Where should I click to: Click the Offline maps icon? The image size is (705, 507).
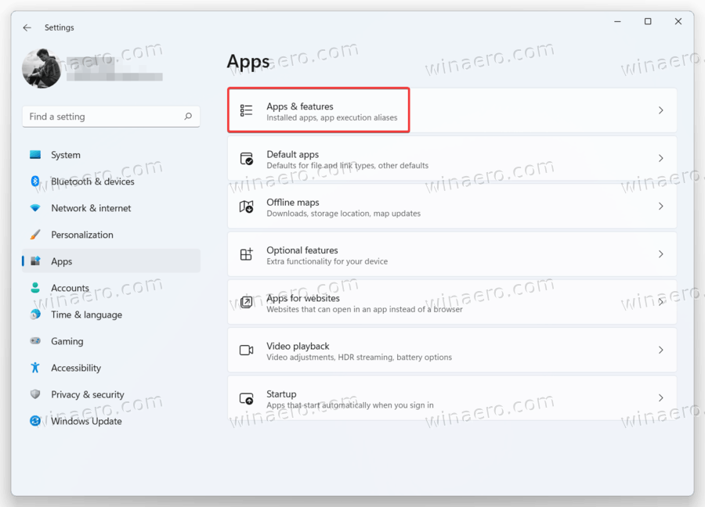(246, 207)
